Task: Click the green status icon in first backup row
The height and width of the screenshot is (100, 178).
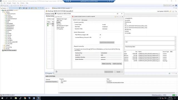Action: tap(48, 24)
